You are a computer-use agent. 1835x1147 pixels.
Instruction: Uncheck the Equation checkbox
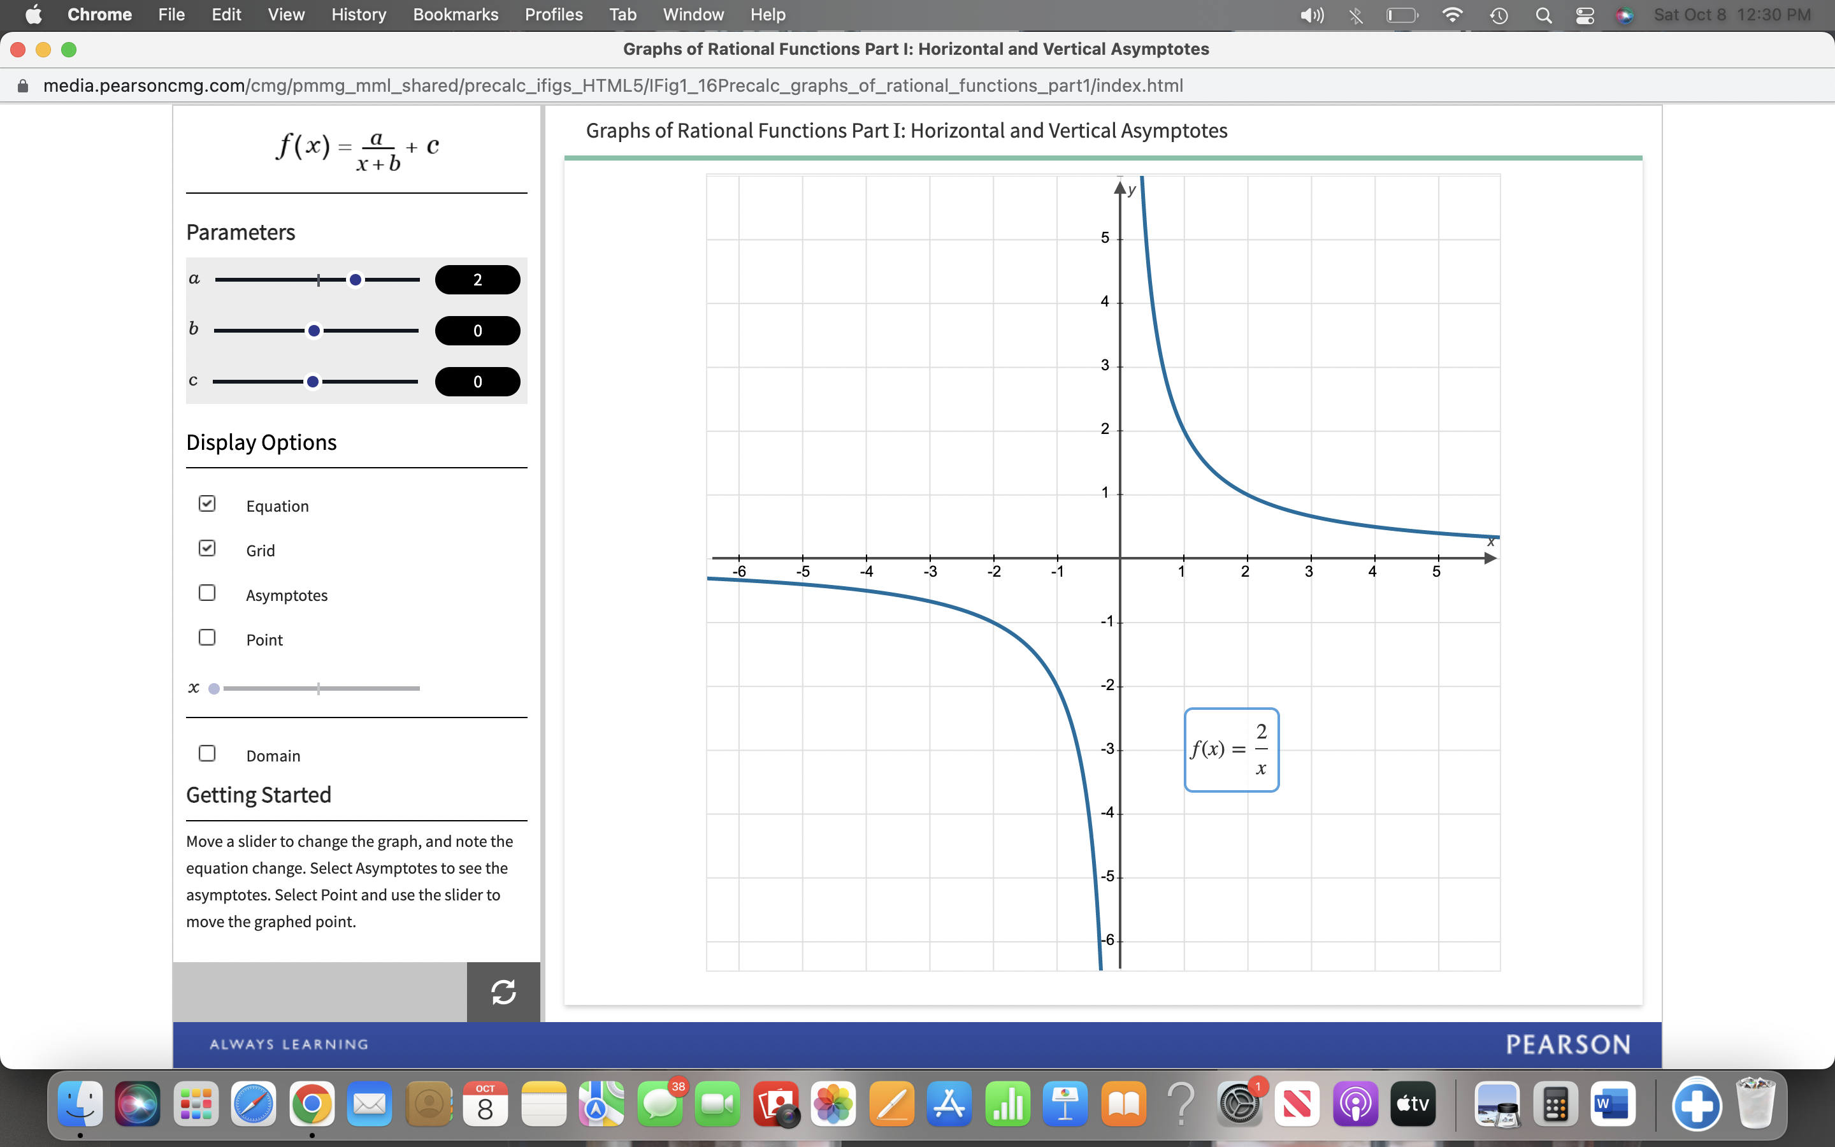point(207,503)
